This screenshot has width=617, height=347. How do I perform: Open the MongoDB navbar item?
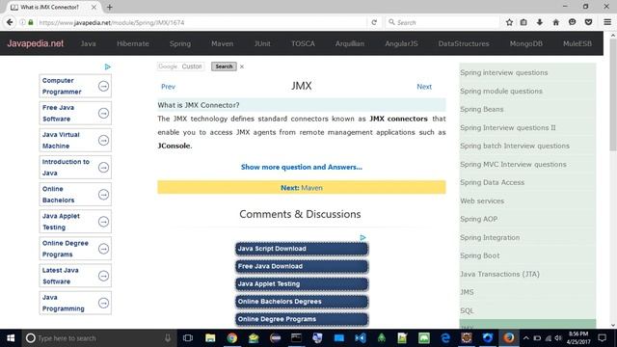pyautogui.click(x=526, y=43)
